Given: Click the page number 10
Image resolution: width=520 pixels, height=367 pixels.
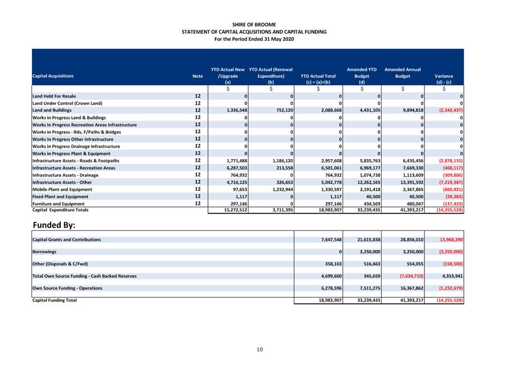Looking at the screenshot, I should pyautogui.click(x=260, y=350).
